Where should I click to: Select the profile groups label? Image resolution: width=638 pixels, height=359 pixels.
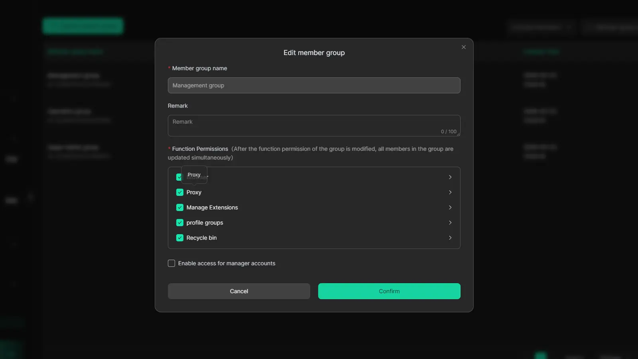205,223
